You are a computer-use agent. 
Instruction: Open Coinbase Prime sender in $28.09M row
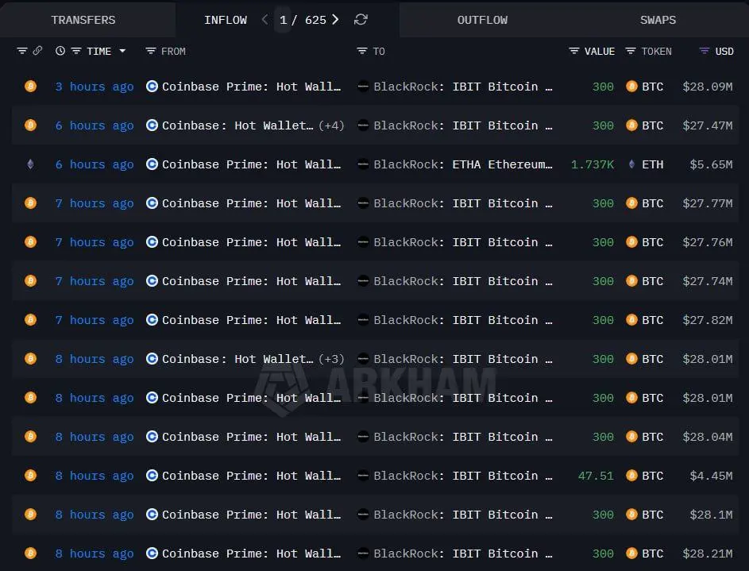pos(251,87)
